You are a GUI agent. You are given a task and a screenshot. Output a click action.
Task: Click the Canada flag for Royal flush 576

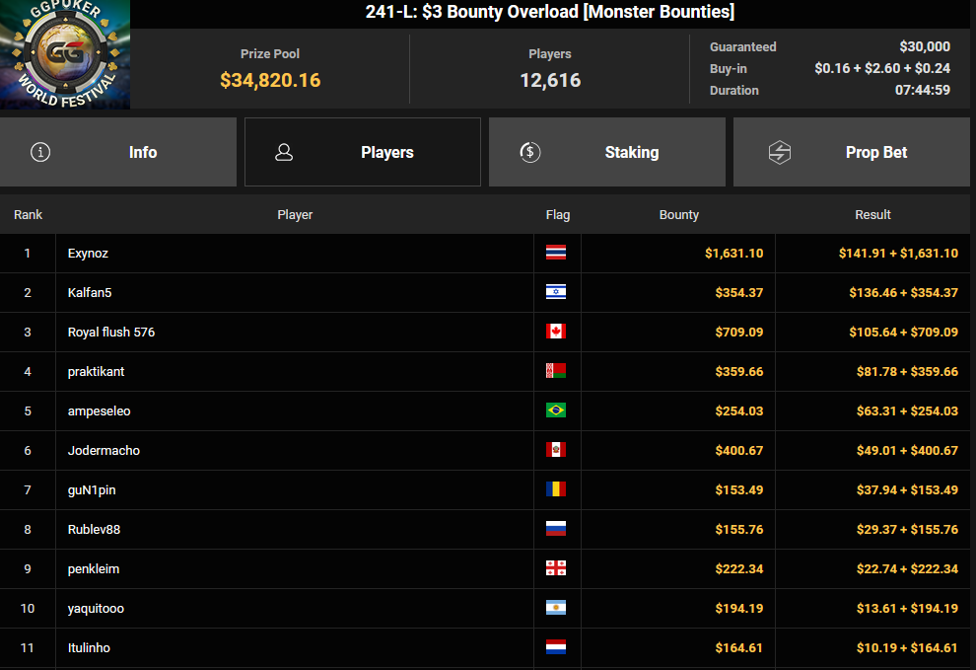pyautogui.click(x=556, y=332)
